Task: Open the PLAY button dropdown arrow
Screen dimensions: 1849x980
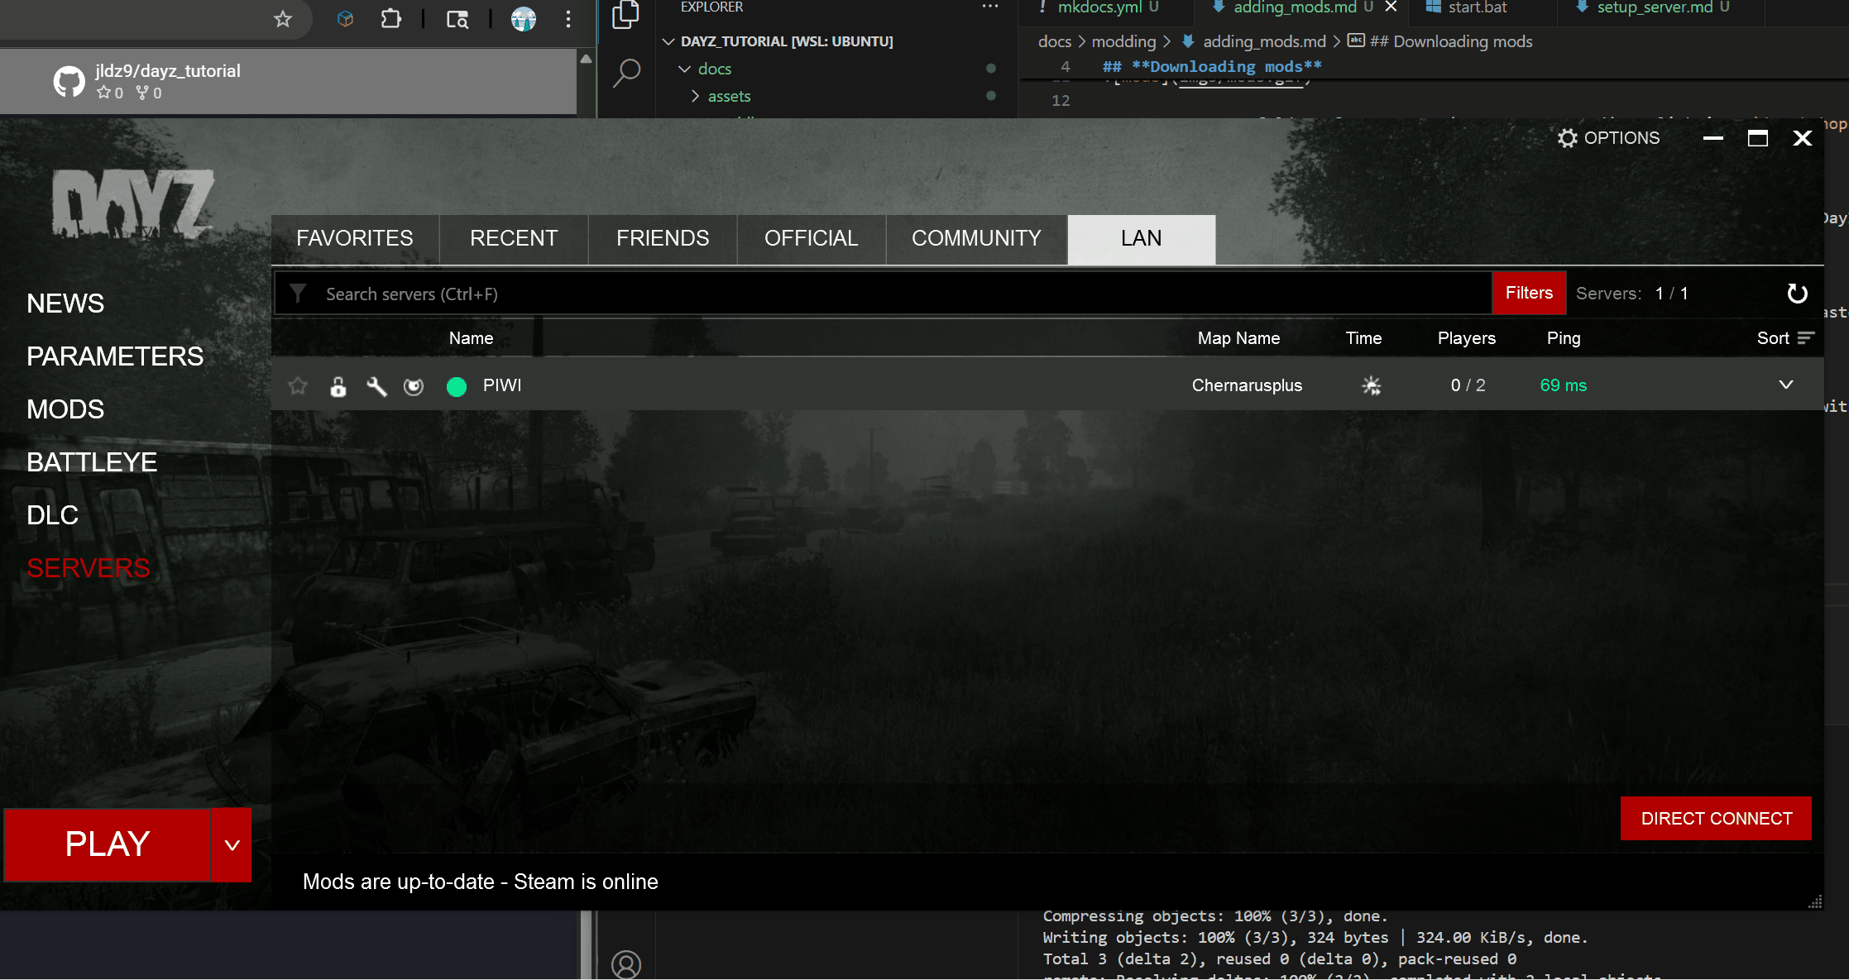Action: pos(232,845)
